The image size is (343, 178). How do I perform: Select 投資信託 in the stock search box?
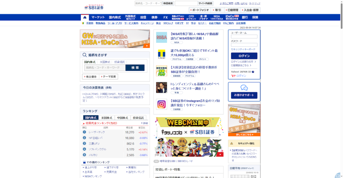[120, 62]
